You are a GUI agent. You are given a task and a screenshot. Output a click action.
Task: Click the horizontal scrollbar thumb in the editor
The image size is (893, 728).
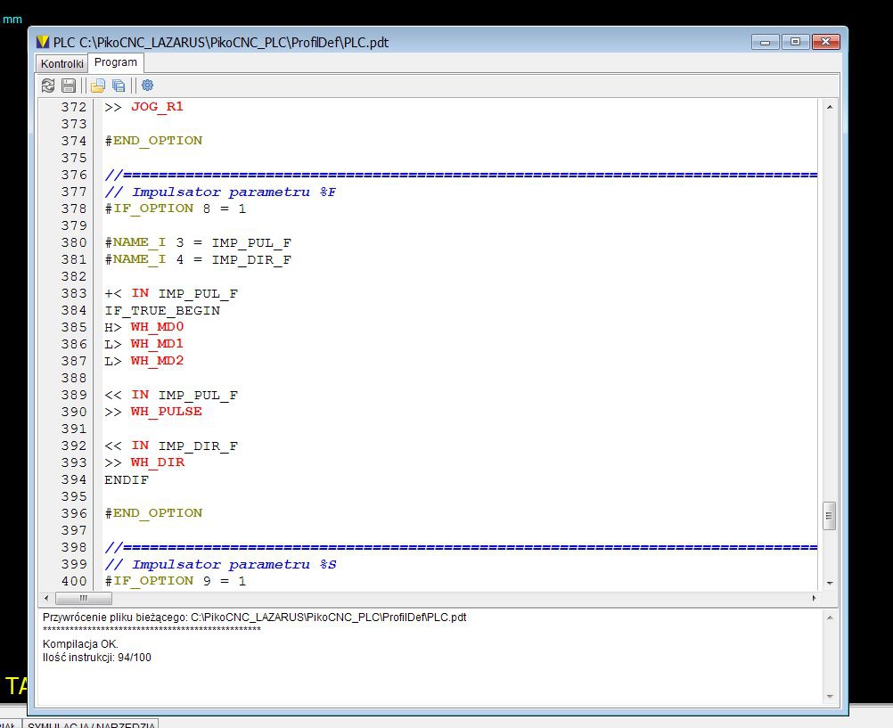[x=83, y=598]
